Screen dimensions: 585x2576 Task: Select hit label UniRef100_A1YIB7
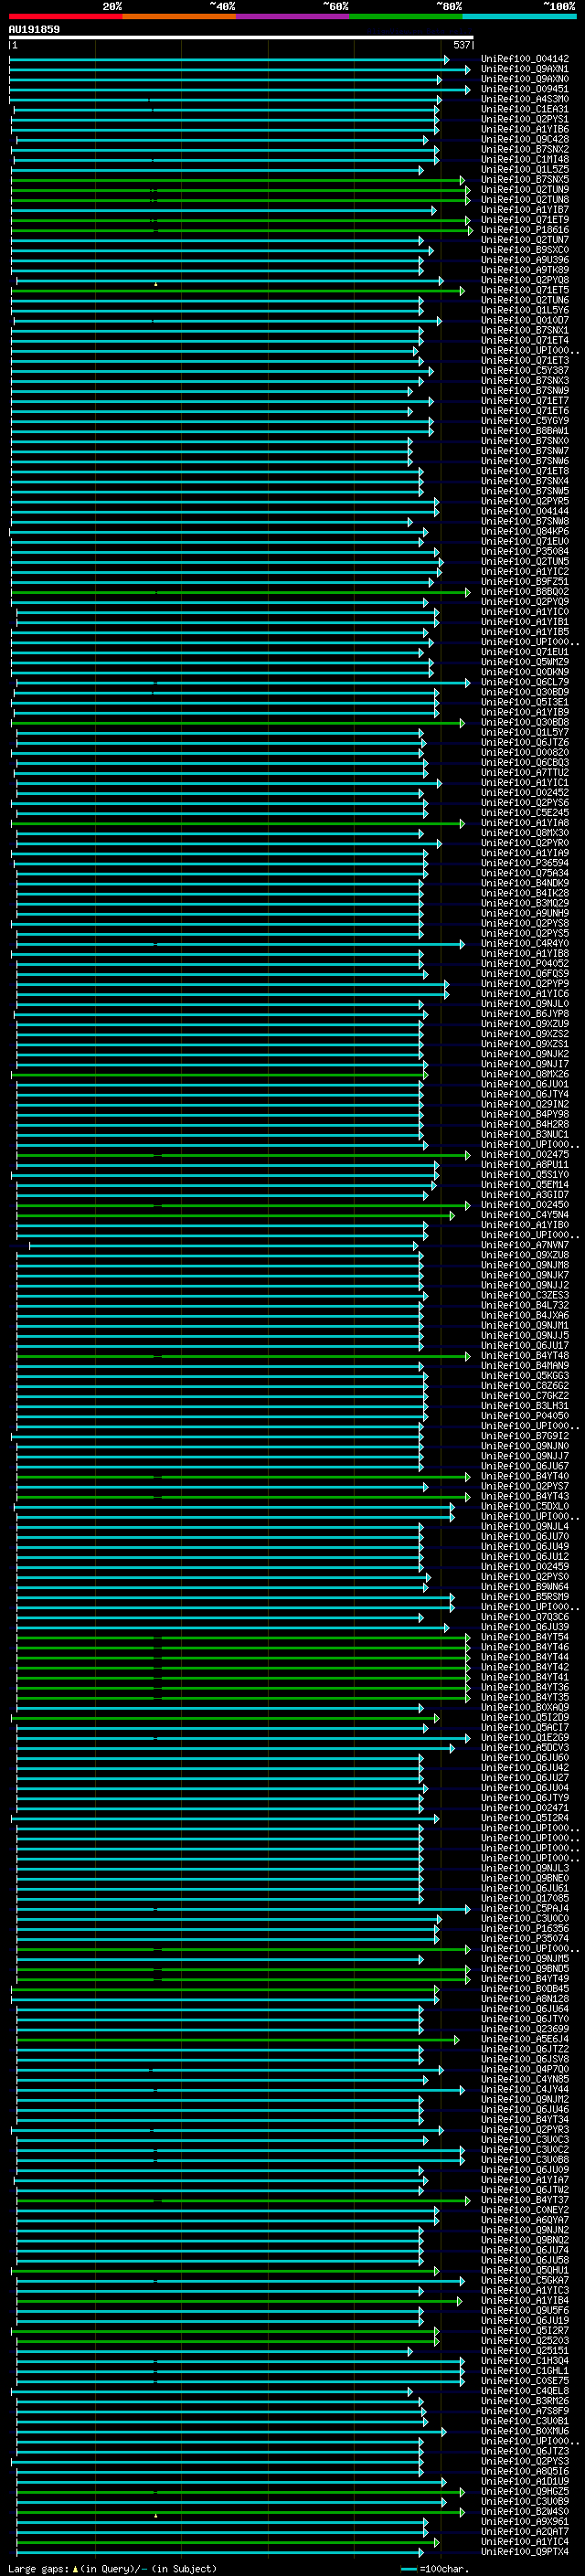click(525, 210)
